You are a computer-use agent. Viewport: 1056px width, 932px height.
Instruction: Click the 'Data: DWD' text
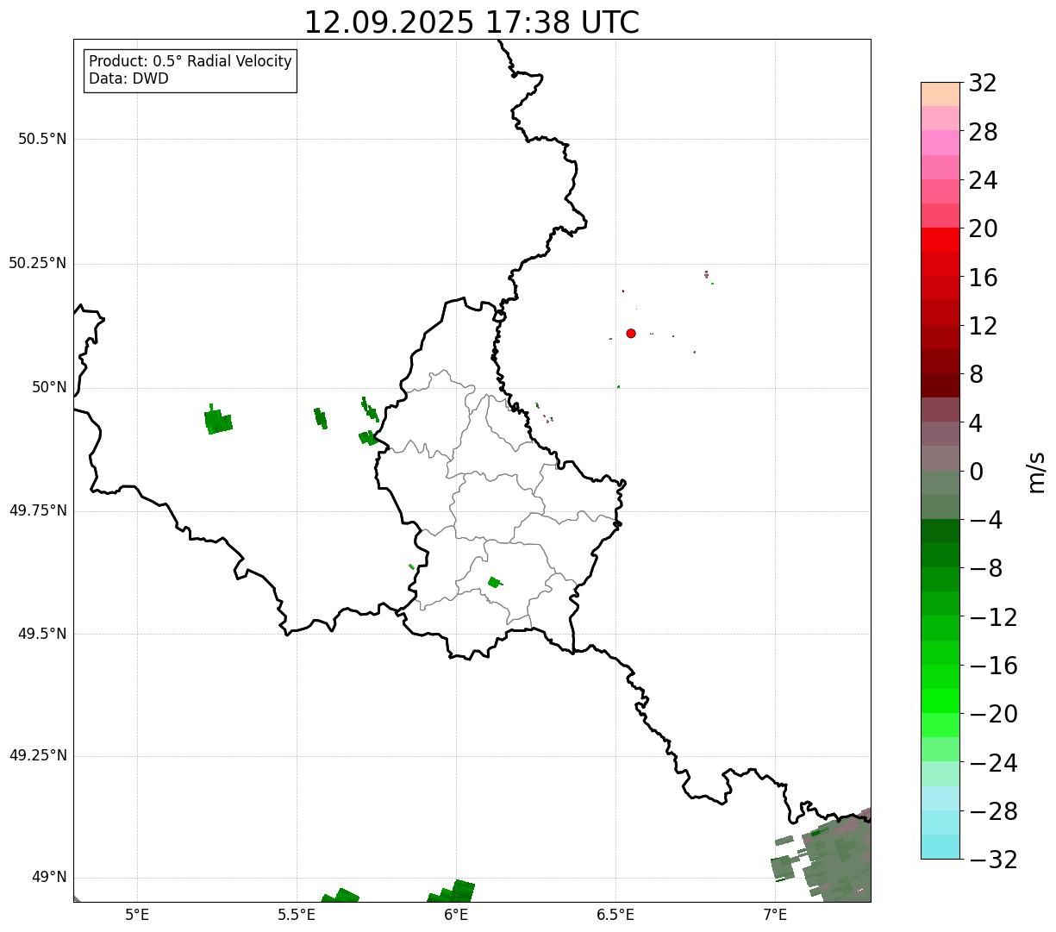128,78
